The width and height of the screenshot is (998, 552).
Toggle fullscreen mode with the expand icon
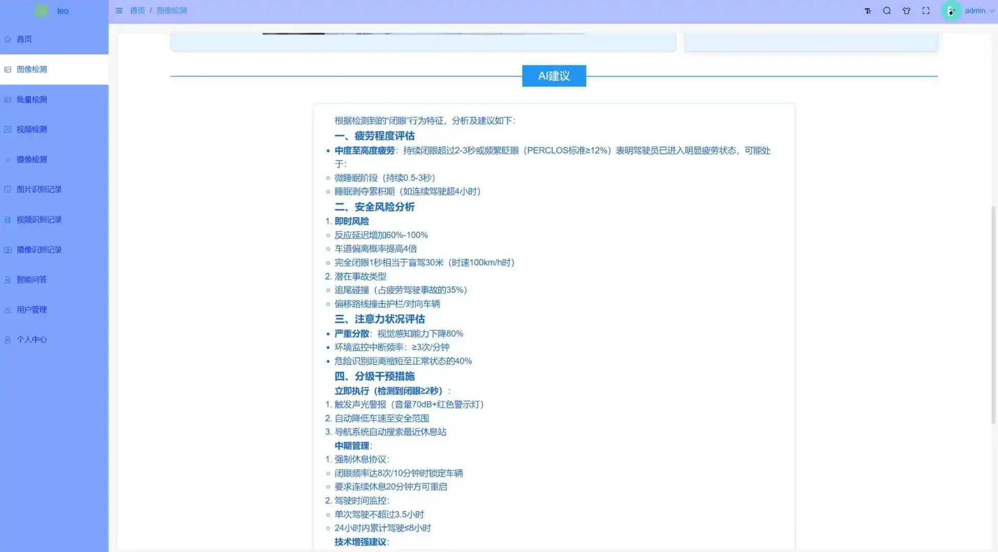[926, 10]
